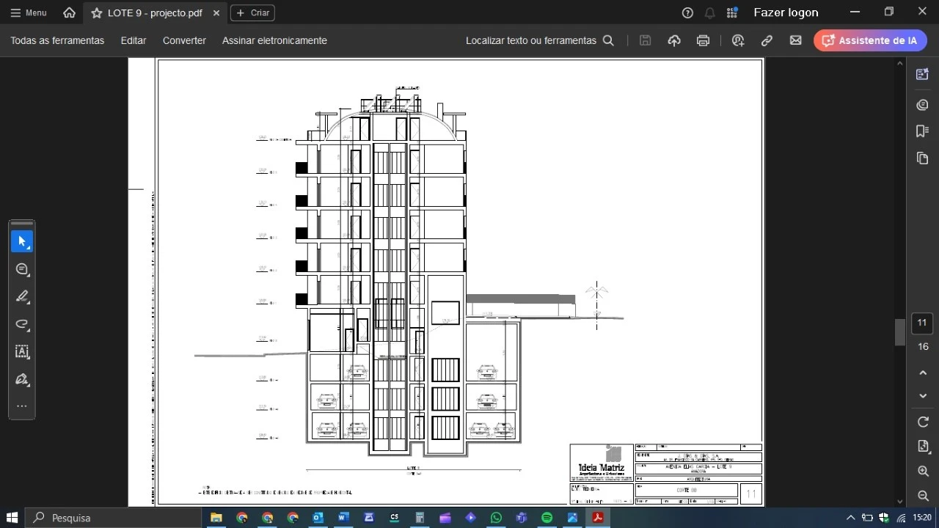This screenshot has width=939, height=528.
Task: Open the bookmarks panel
Action: pyautogui.click(x=923, y=131)
